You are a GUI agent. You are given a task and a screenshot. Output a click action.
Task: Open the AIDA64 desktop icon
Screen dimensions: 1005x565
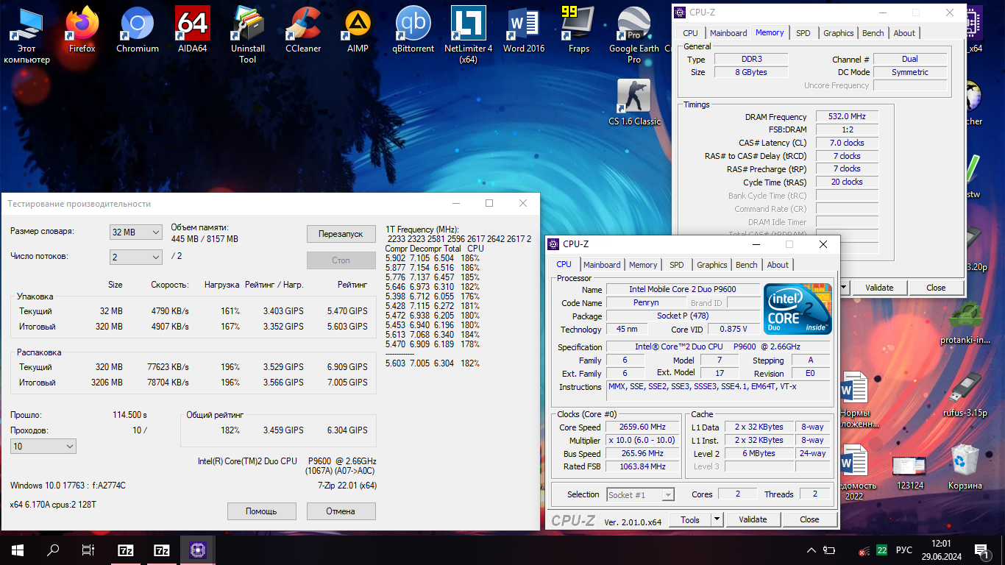(x=193, y=29)
